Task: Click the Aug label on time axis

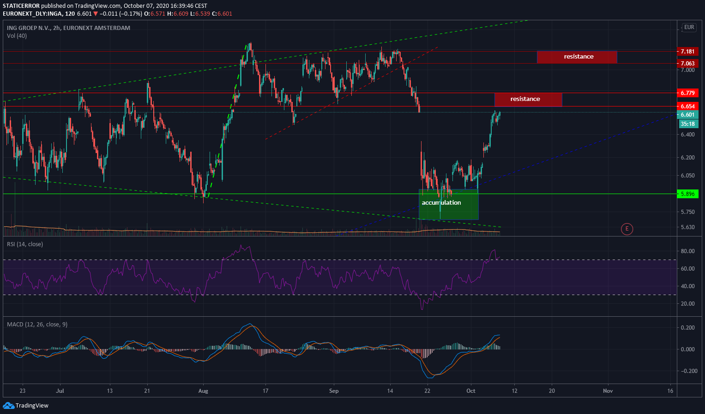Action: point(203,391)
